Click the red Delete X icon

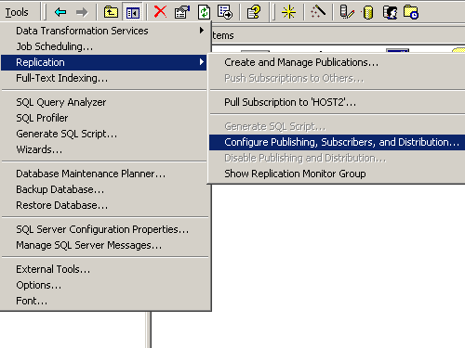160,12
